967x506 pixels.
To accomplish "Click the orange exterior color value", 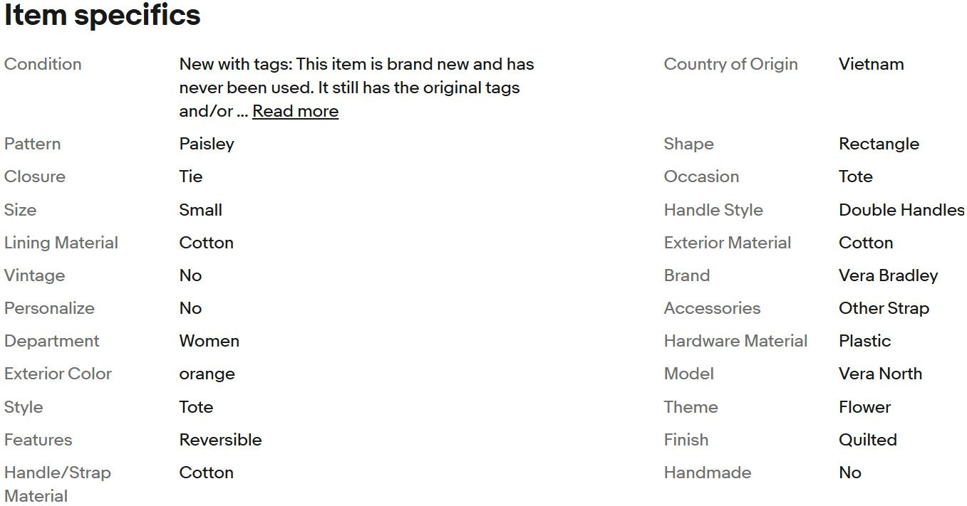I will (x=207, y=374).
